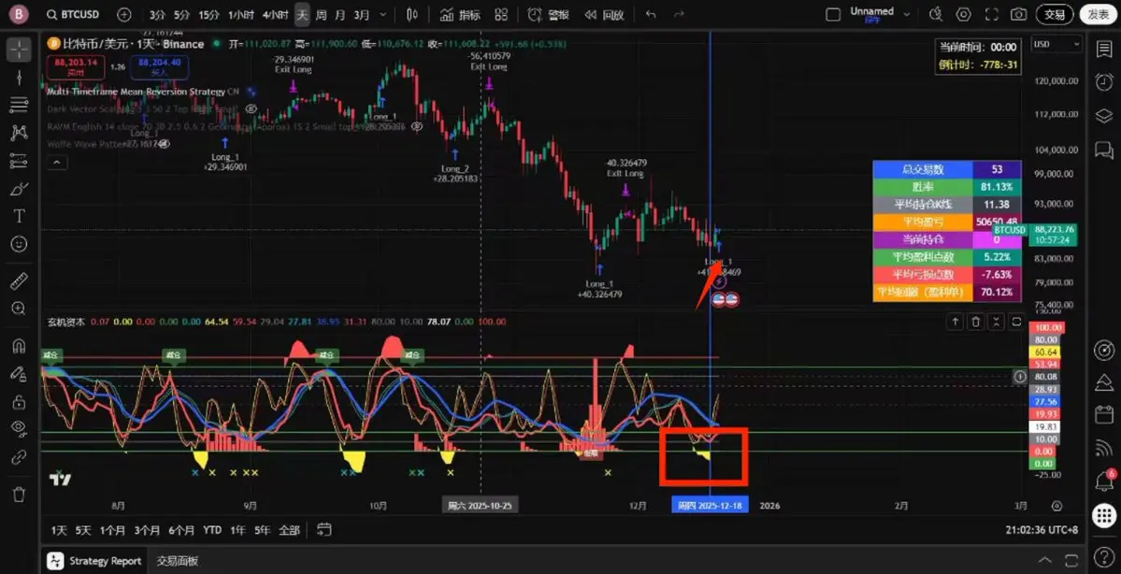The height and width of the screenshot is (574, 1121).
Task: Open the XABCD pattern tools
Action: point(20,133)
